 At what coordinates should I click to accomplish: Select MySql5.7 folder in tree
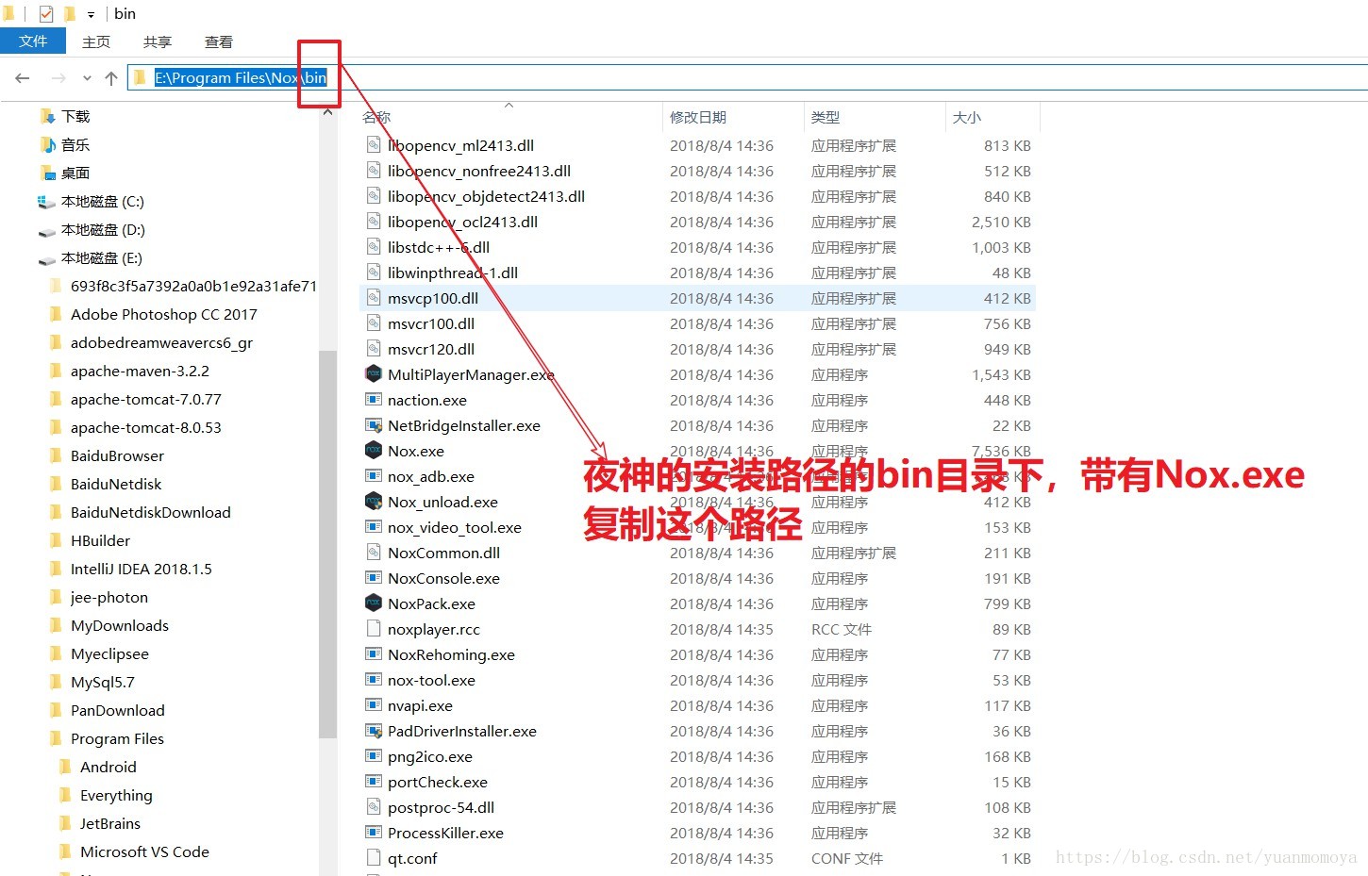[x=102, y=682]
